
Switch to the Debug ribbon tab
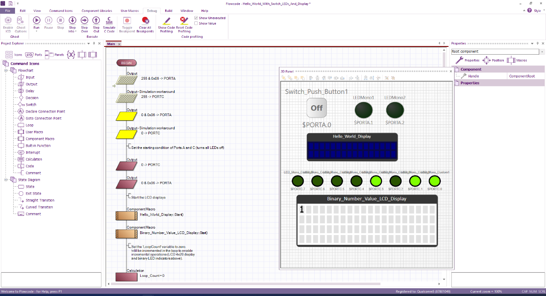152,10
